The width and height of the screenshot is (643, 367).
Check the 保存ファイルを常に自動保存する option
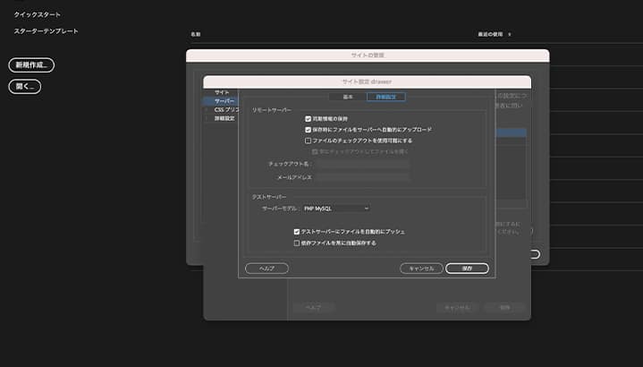(297, 243)
